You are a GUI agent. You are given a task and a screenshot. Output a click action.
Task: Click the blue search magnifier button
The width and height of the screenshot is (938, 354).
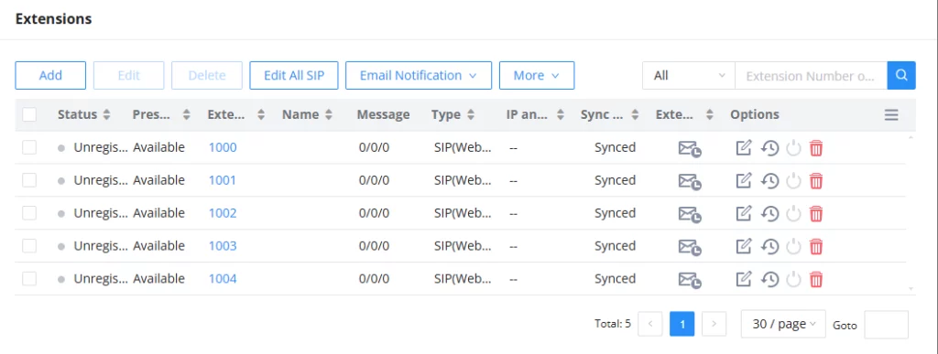tap(901, 76)
